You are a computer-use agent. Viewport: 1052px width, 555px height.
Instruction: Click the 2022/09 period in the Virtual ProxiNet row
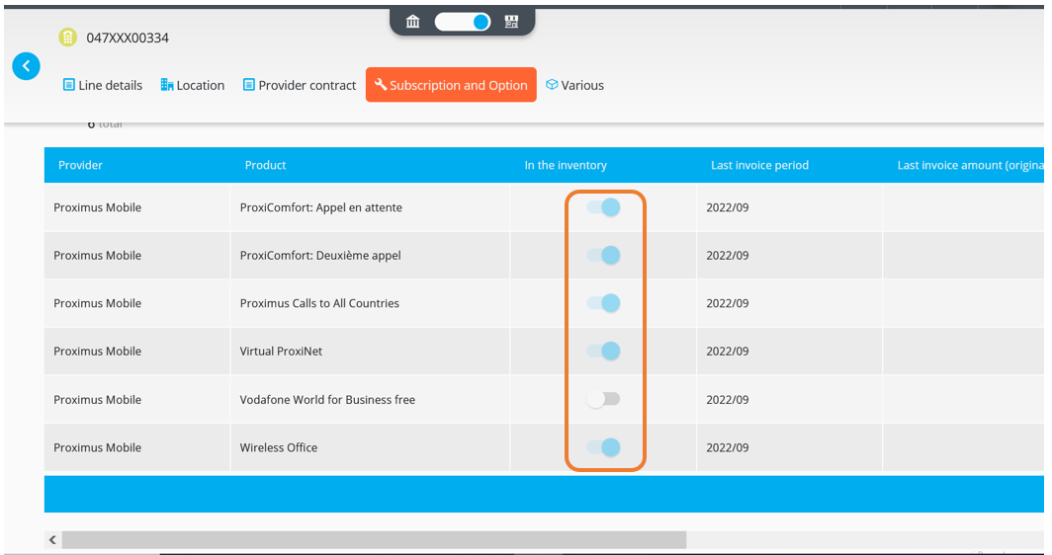click(728, 352)
